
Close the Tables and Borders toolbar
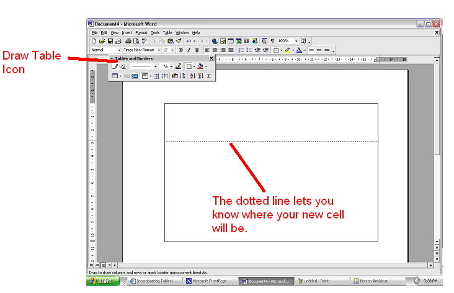tap(211, 58)
